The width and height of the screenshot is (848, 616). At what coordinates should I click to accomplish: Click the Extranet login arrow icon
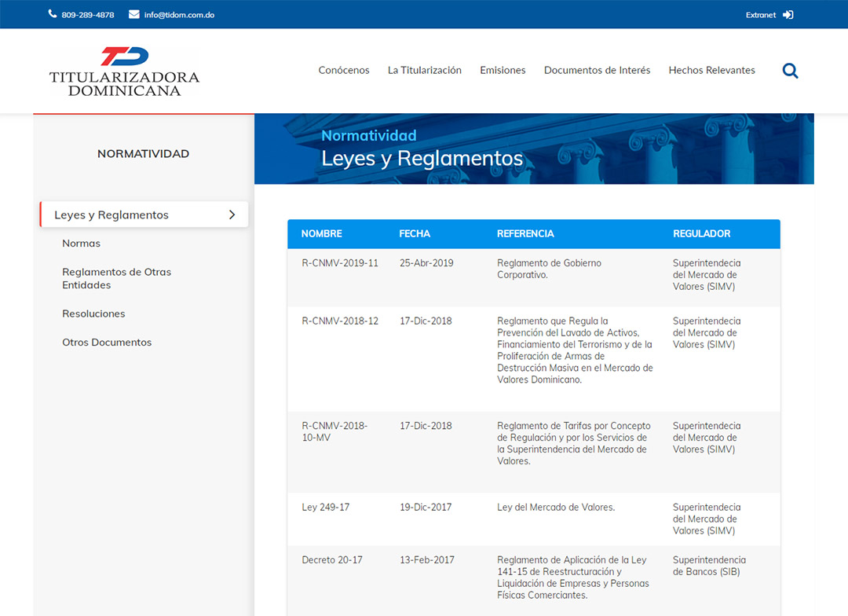(x=788, y=14)
